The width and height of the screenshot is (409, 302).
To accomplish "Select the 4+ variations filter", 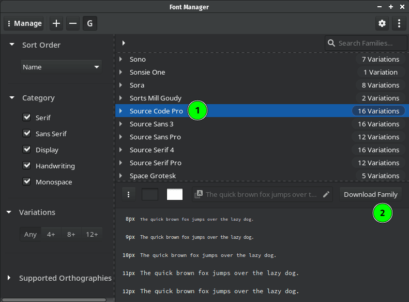I will (x=51, y=234).
